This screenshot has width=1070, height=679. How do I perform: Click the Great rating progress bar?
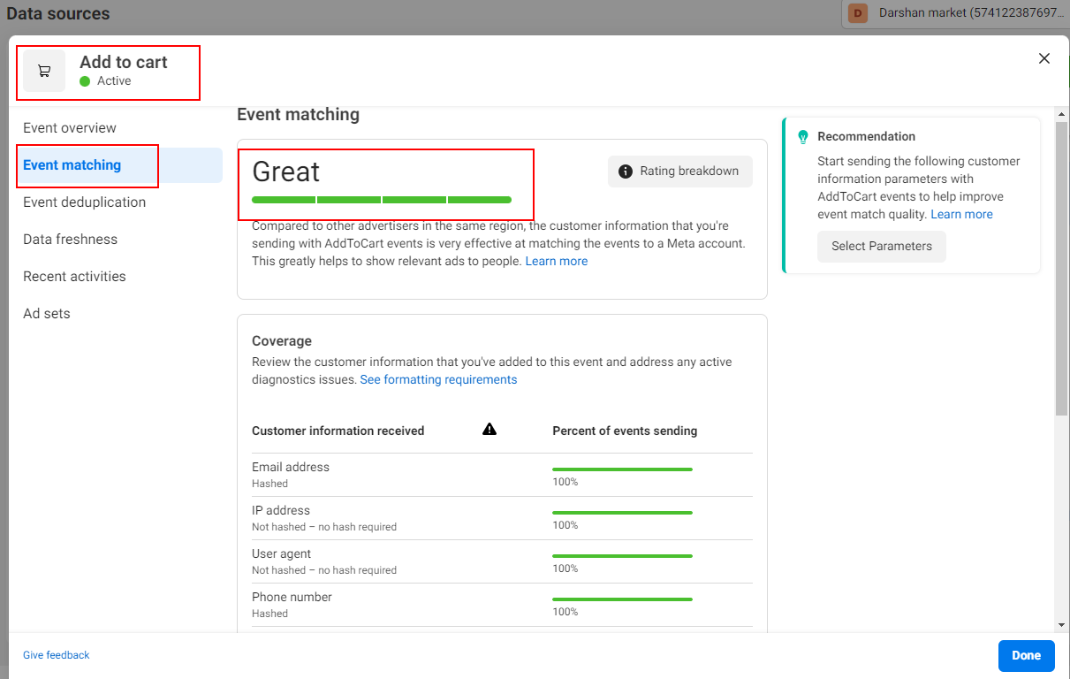click(x=382, y=200)
